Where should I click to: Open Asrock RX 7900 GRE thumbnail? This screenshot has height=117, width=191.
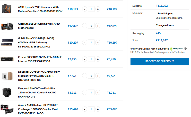pos(7,109)
